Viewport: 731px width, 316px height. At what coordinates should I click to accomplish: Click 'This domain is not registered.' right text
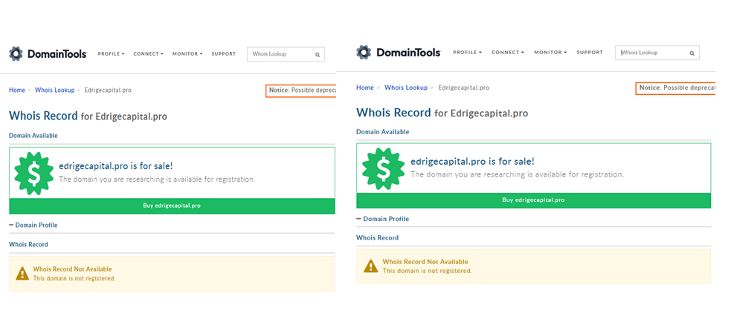click(x=427, y=271)
